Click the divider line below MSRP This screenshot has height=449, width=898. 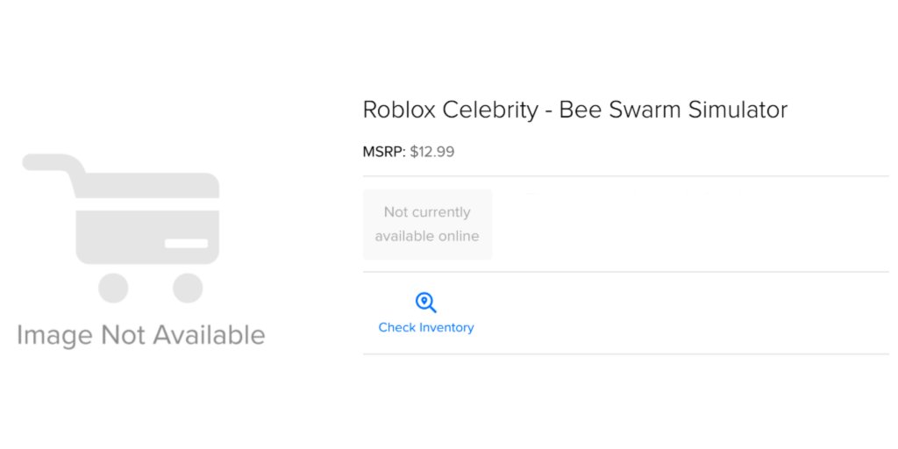pyautogui.click(x=625, y=176)
